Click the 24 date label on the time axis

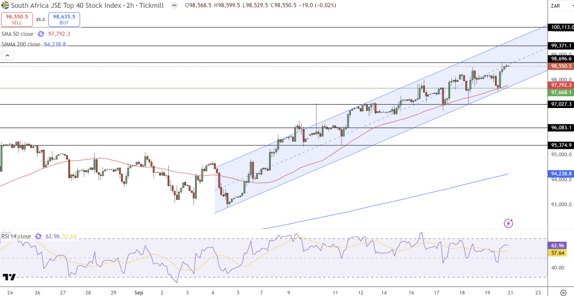(10, 292)
